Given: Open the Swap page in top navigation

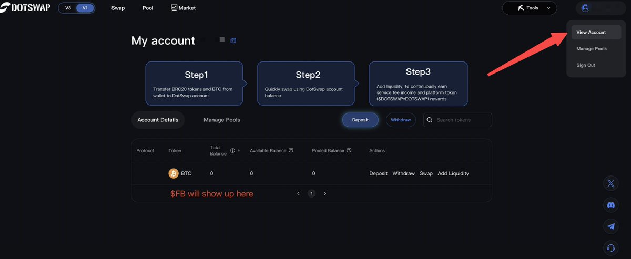Looking at the screenshot, I should coord(118,8).
